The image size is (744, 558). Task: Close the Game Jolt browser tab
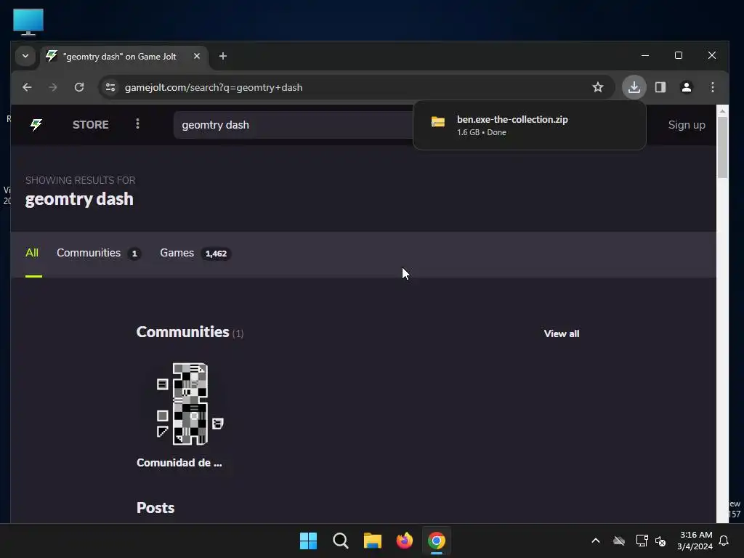(x=197, y=56)
